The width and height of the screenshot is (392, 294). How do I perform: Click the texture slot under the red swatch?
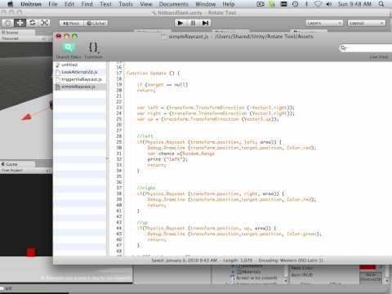[x=371, y=277]
